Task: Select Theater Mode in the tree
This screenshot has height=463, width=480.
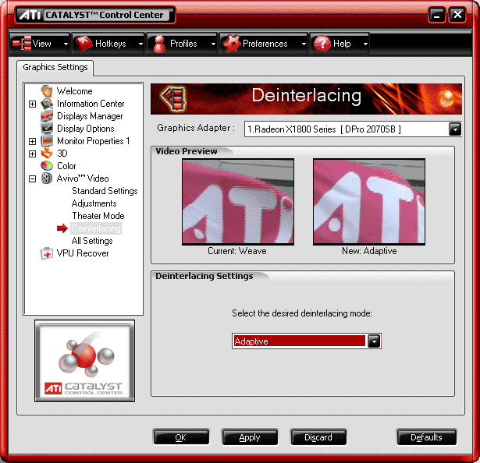Action: point(98,216)
